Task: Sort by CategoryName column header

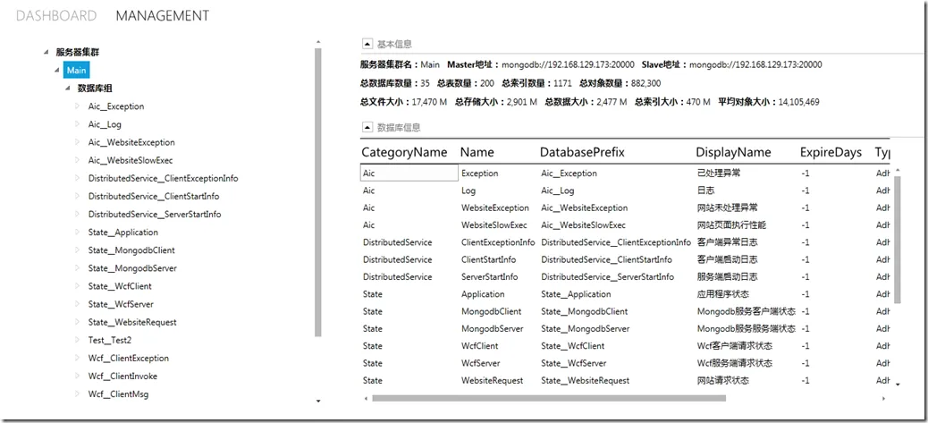Action: [x=404, y=152]
